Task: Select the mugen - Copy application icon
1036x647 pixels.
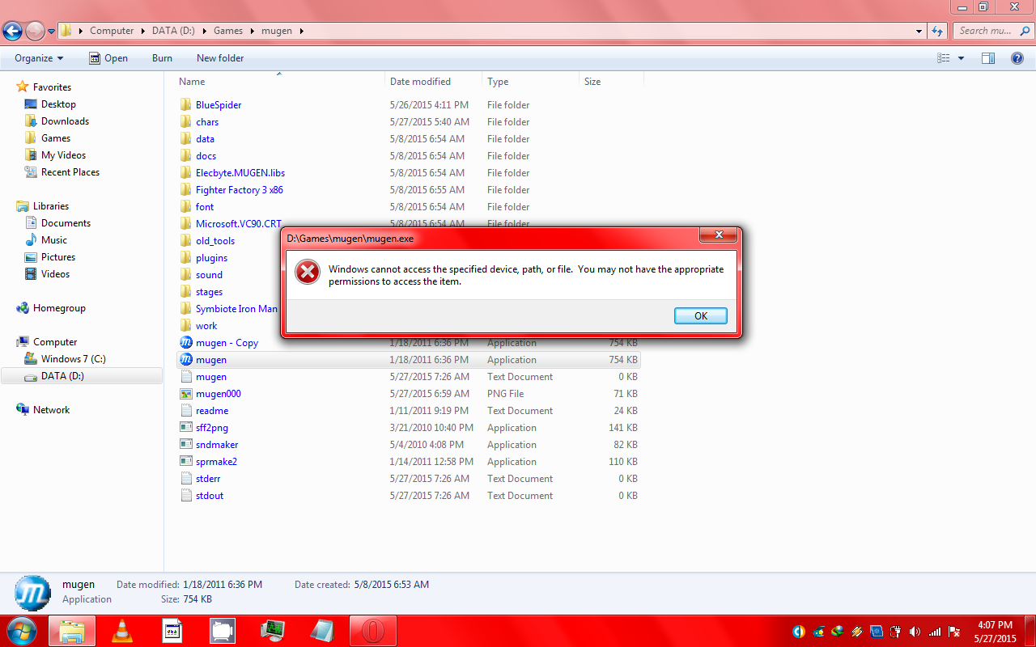Action: click(x=186, y=343)
